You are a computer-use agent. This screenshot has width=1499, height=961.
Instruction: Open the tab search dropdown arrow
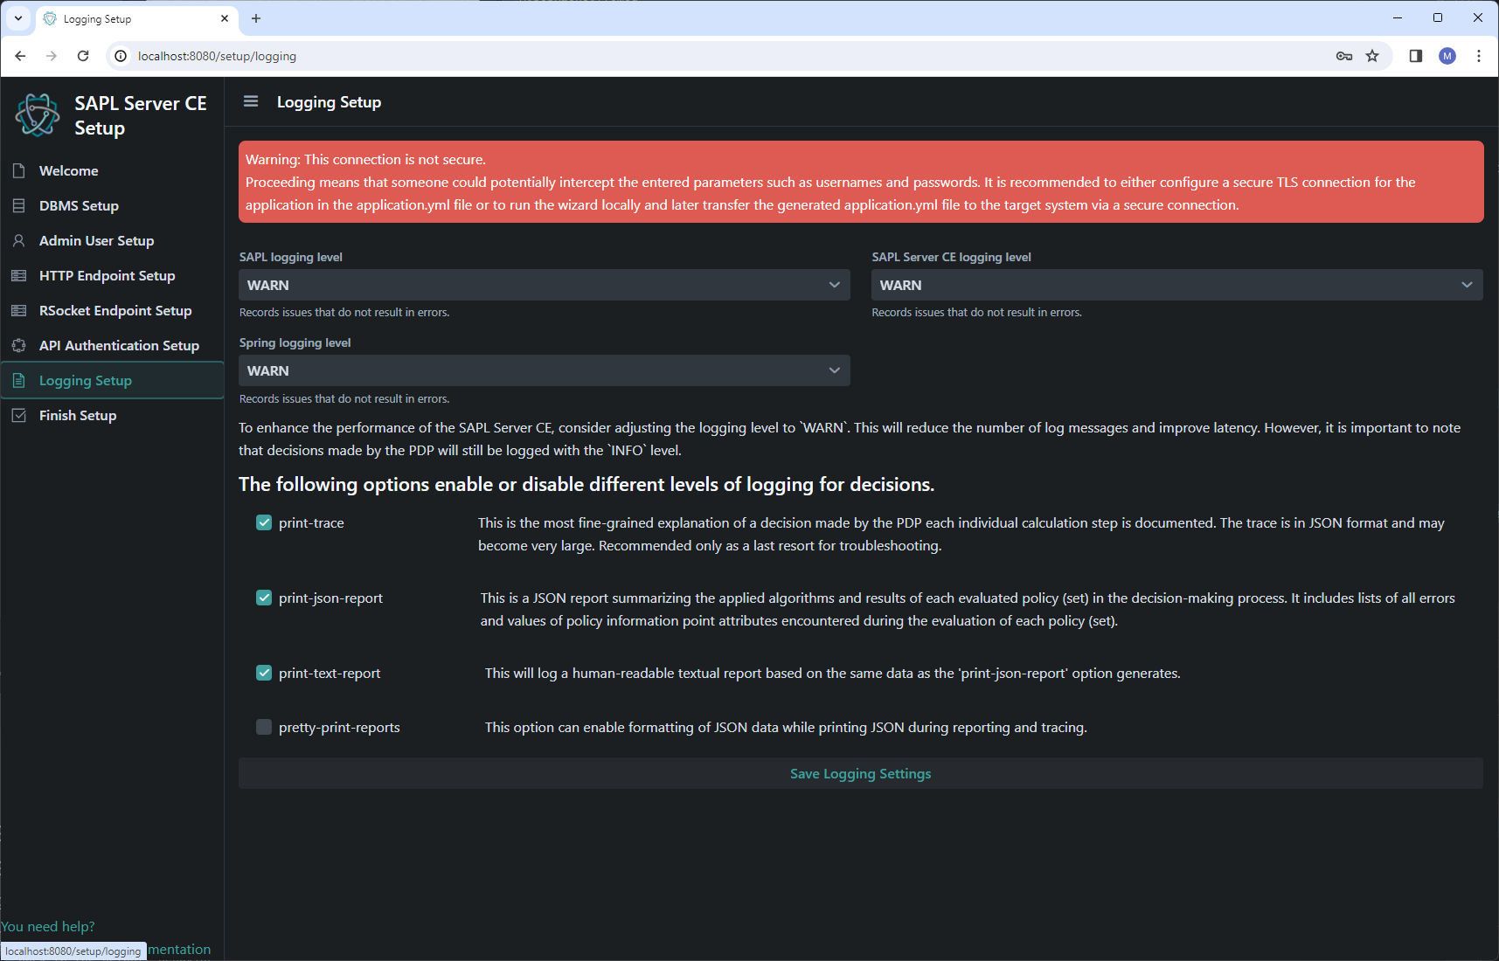point(18,18)
